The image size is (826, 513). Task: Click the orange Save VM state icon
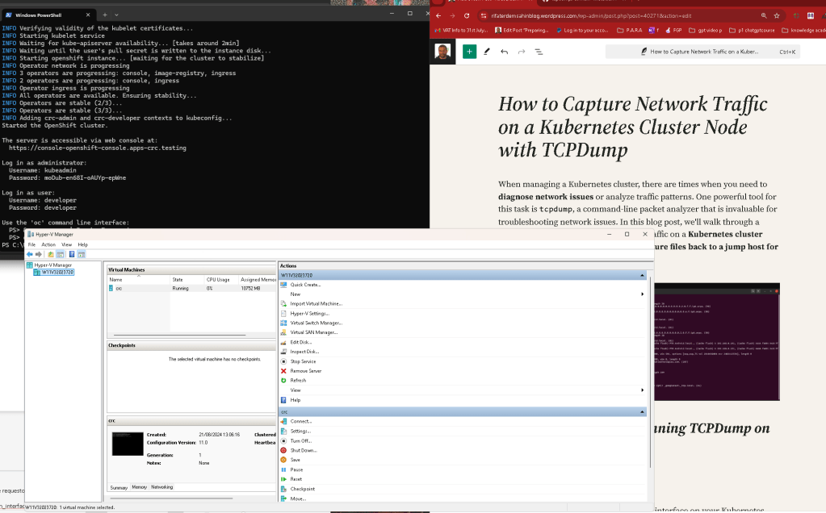pyautogui.click(x=283, y=460)
